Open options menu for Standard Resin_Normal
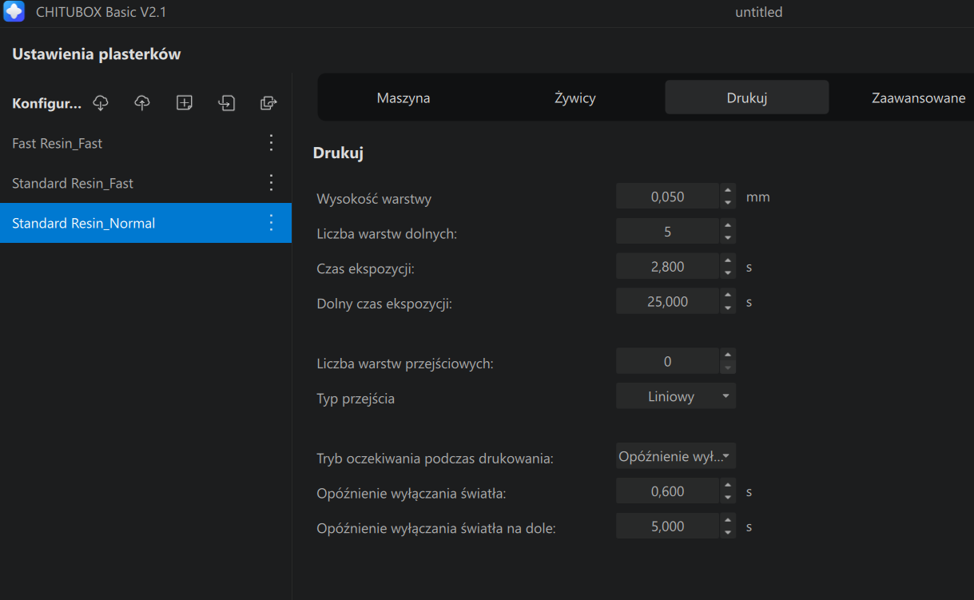 tap(271, 223)
